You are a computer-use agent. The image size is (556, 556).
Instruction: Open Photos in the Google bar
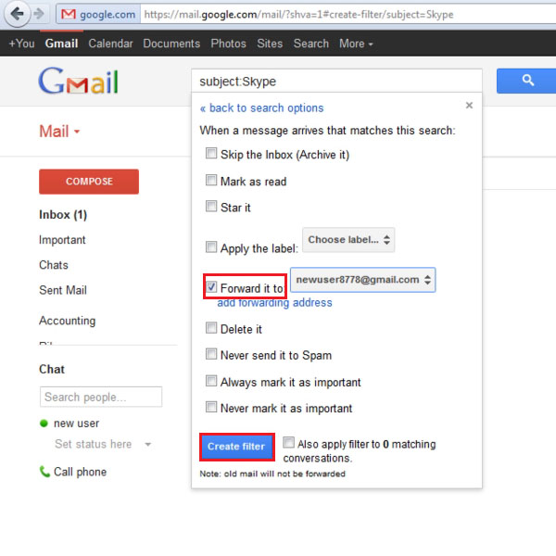point(228,44)
